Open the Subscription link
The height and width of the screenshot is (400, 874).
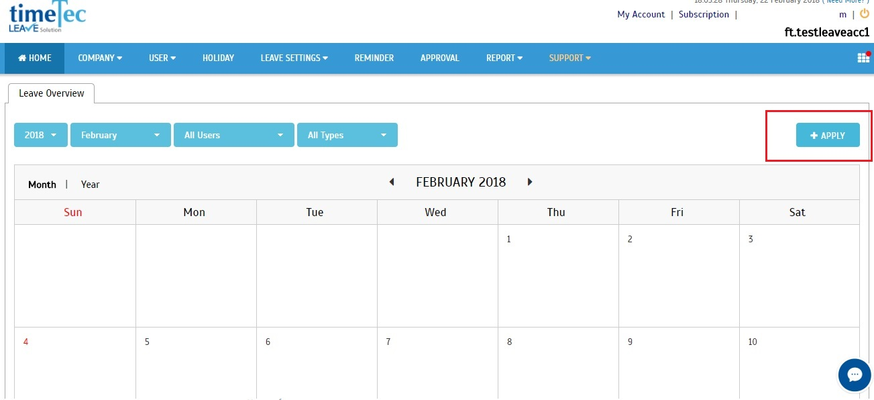click(704, 14)
